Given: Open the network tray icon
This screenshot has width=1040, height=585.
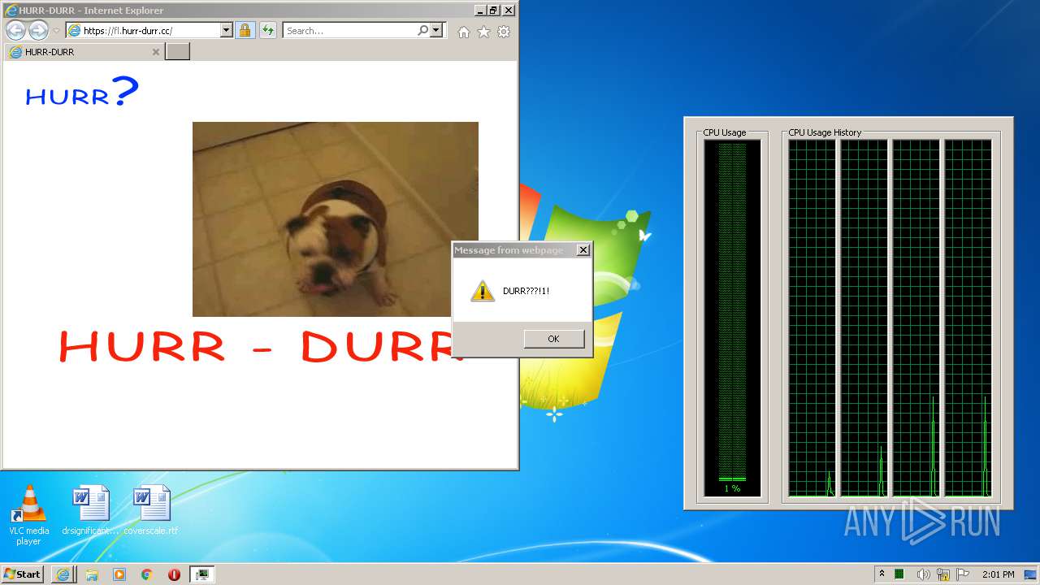Looking at the screenshot, I should click(x=943, y=574).
